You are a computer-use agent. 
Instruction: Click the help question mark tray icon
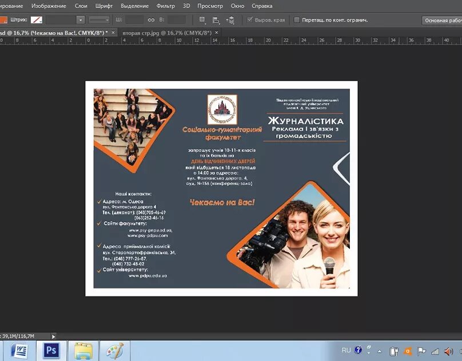point(359,350)
